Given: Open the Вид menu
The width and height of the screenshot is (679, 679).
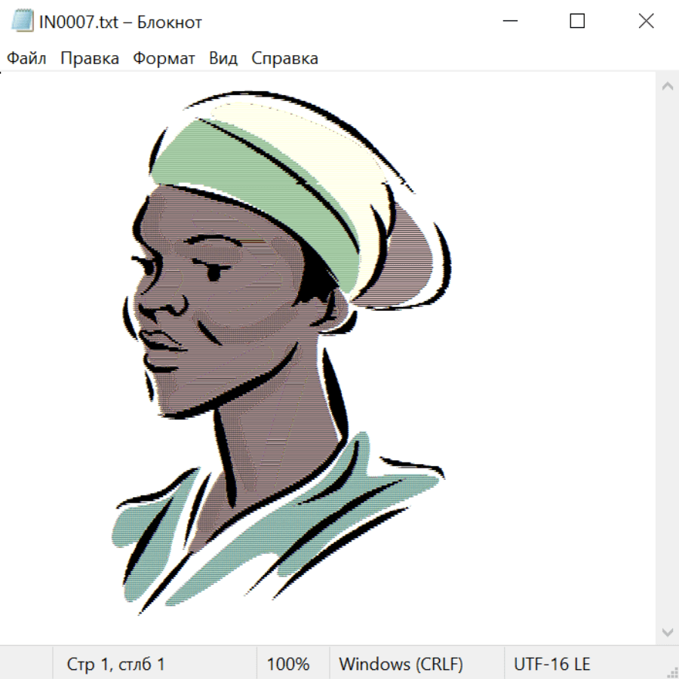Looking at the screenshot, I should coord(223,59).
